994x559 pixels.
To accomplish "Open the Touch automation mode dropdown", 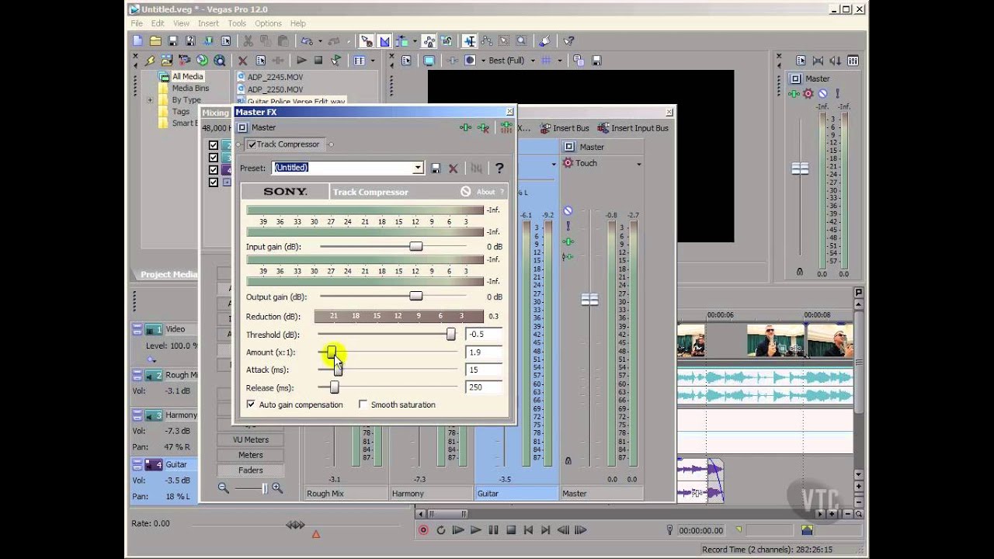I will pyautogui.click(x=639, y=163).
